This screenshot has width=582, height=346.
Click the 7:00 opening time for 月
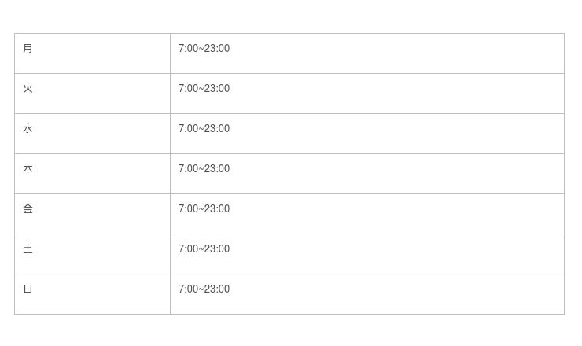click(x=188, y=49)
